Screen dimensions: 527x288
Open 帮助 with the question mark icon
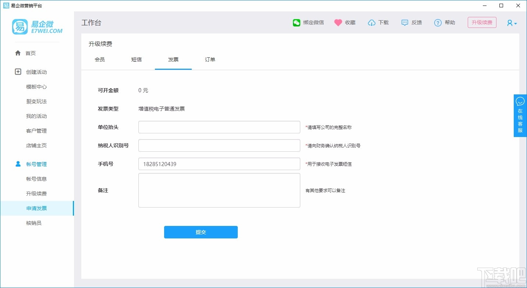click(438, 22)
